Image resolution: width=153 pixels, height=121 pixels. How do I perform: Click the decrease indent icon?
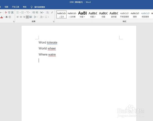(x=34, y=12)
